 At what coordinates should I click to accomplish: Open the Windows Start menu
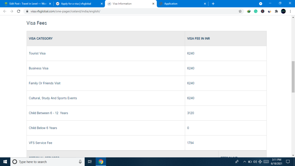point(5,162)
